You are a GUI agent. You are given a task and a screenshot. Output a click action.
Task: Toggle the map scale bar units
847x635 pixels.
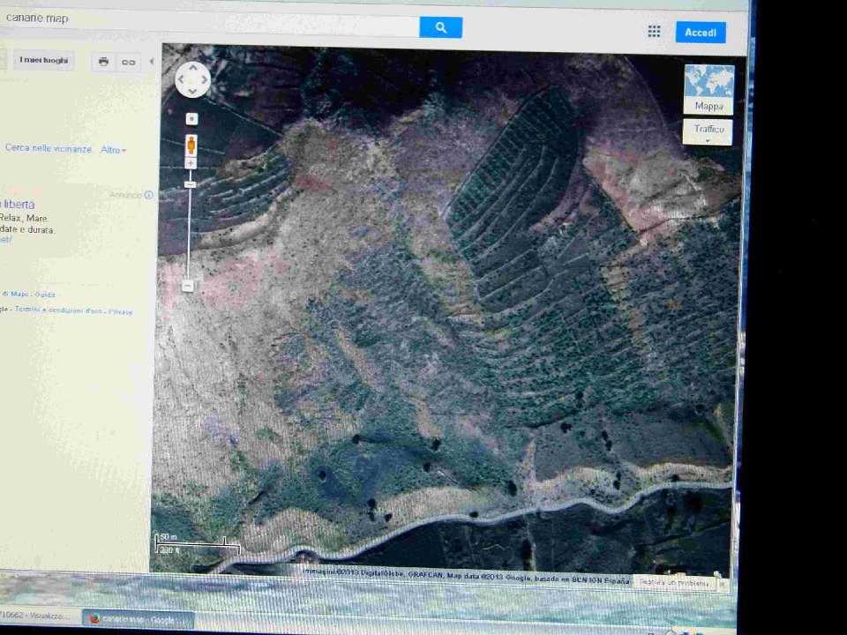(198, 544)
